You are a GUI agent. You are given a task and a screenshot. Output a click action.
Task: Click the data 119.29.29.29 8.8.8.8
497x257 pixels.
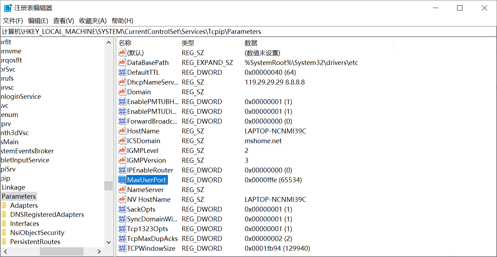274,82
